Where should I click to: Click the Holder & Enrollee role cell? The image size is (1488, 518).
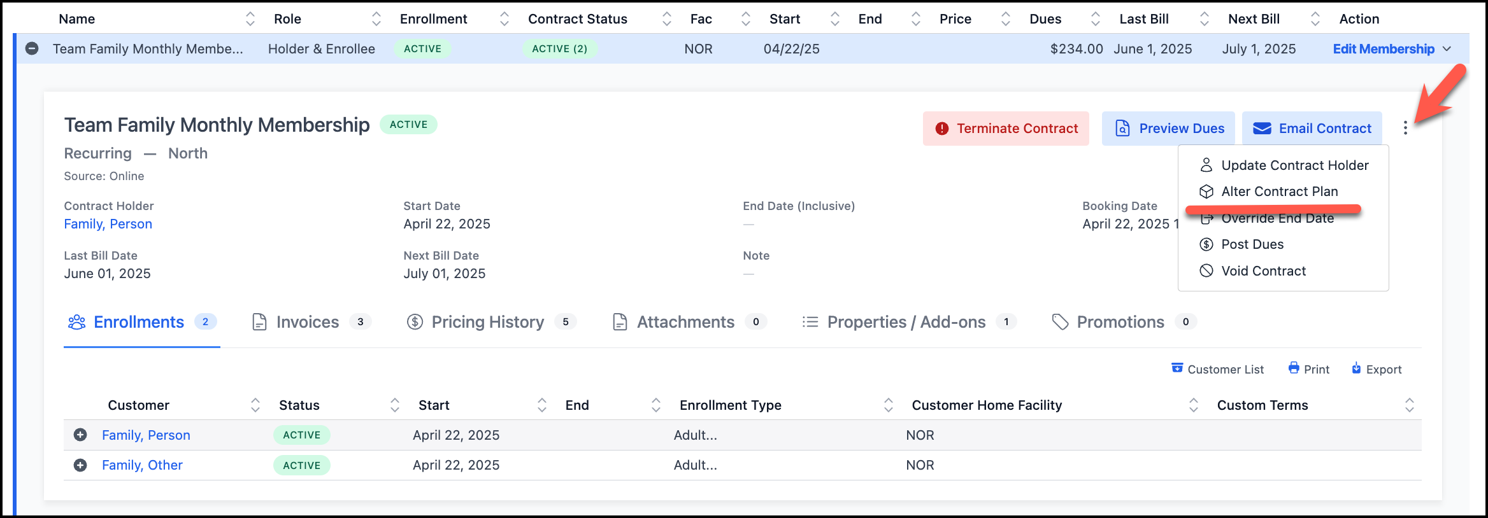[x=322, y=49]
